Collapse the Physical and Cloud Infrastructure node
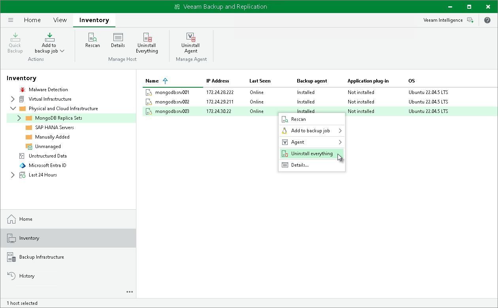The height and width of the screenshot is (308, 498). (13, 109)
